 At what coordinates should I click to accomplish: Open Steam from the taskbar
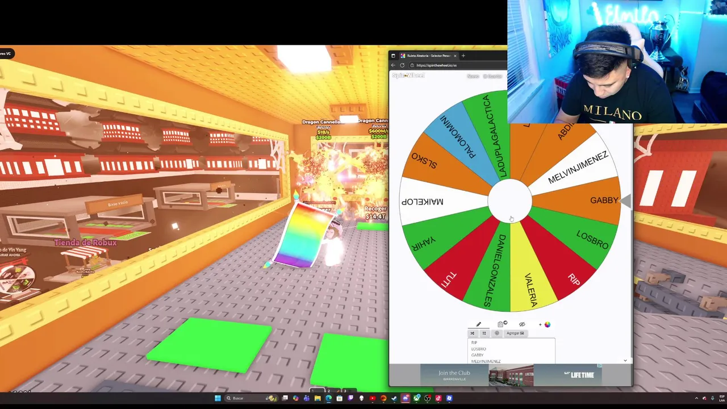[394, 398]
